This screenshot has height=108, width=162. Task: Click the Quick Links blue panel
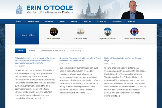tap(27, 34)
